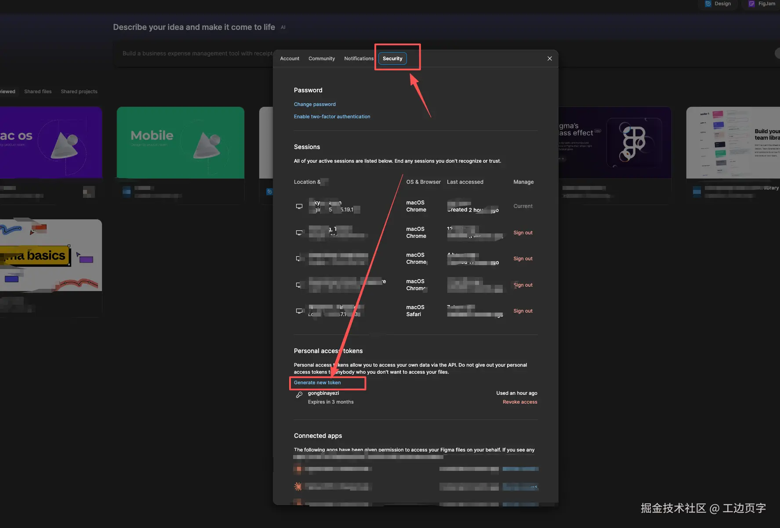The width and height of the screenshot is (780, 528).
Task: Click the orange starburst connected app icon
Action: click(x=298, y=486)
